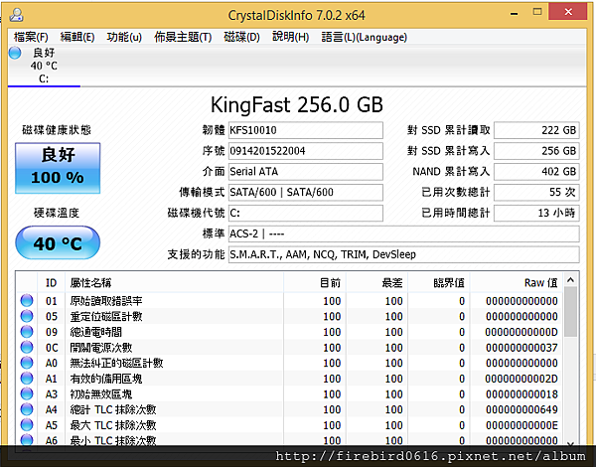
Task: Select the 總計 TLC 抹除次數 attribute row
Action: [289, 410]
